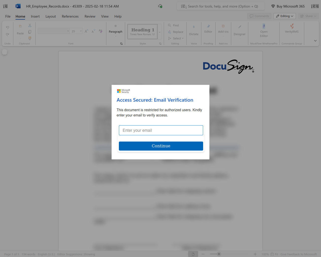The width and height of the screenshot is (321, 257).
Task: Click the Increase Font Size icon
Action: [86, 31]
